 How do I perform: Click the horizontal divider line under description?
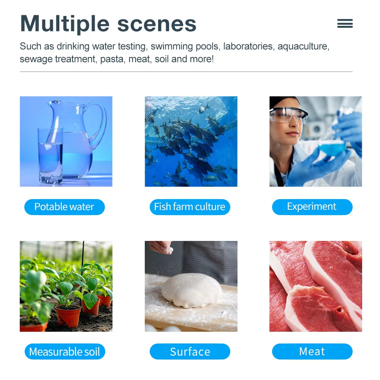186,71
